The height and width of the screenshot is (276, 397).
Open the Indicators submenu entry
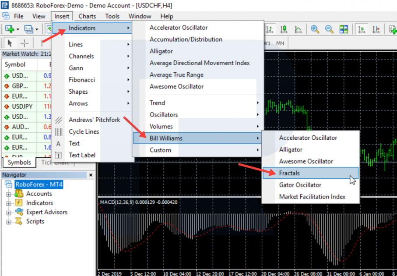tap(92, 28)
